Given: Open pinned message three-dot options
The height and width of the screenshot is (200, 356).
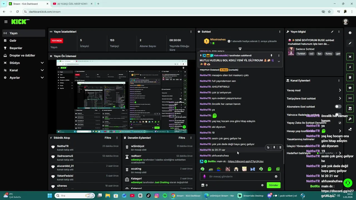Looking at the screenshot, I should click(279, 56).
